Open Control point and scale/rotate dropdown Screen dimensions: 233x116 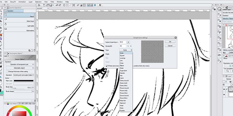point(24,75)
